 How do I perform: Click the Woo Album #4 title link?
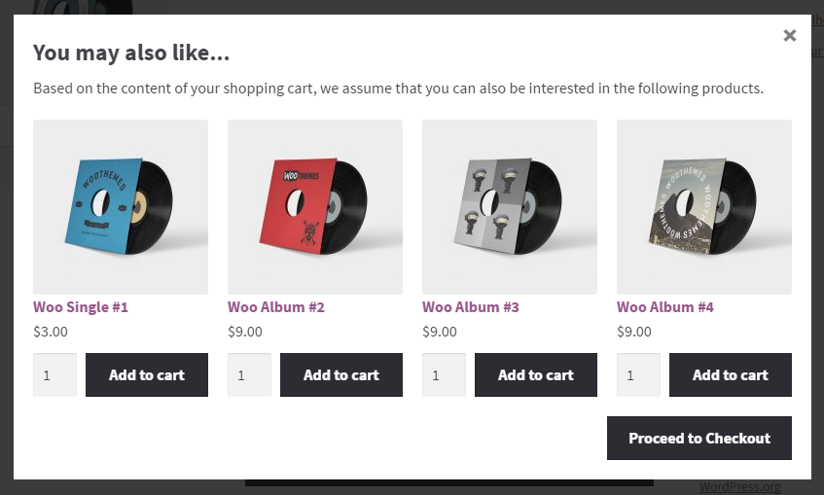[665, 307]
